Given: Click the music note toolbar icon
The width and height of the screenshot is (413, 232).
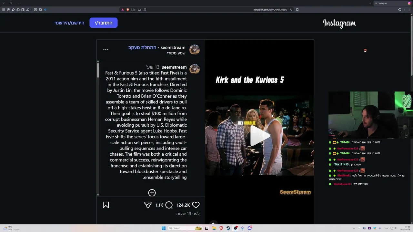Looking at the screenshot, I should 28,10.
